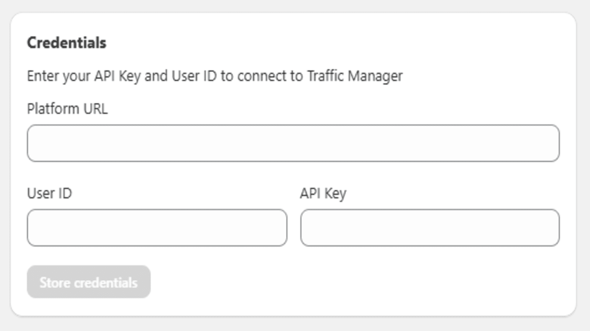Activate the text box under User ID
Viewport: 590px width, 331px height.
click(157, 228)
